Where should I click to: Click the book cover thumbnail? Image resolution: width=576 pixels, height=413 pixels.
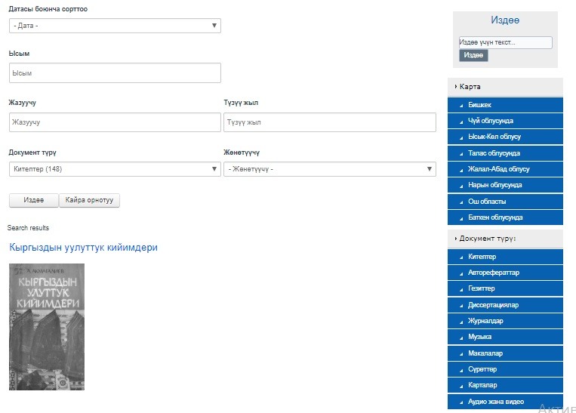click(x=47, y=326)
